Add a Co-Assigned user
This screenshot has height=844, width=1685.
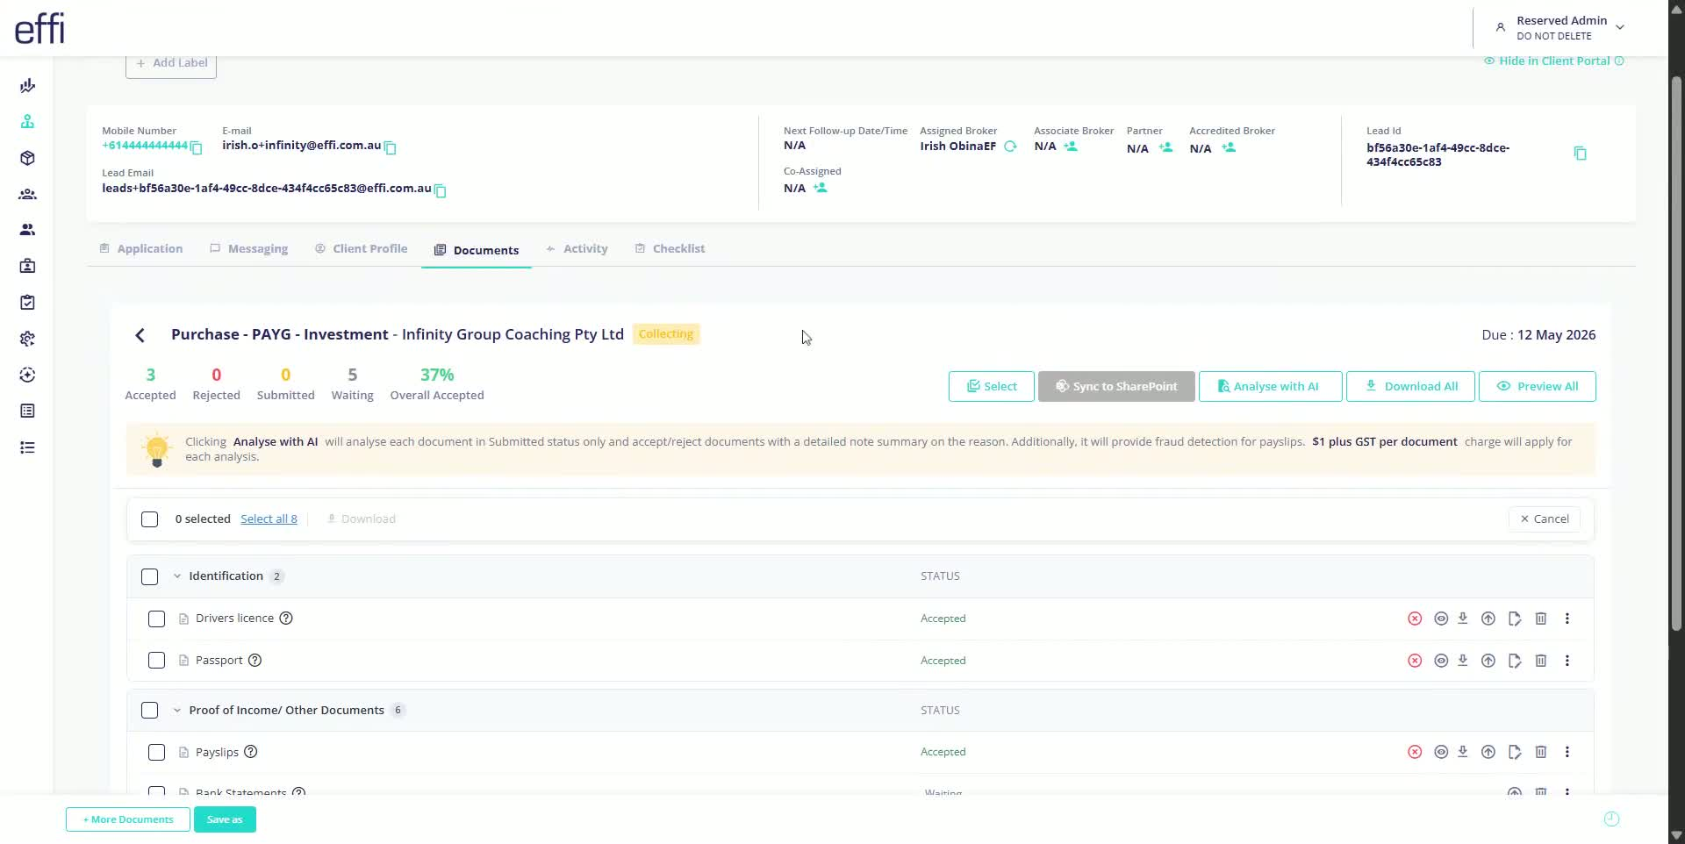click(x=821, y=188)
